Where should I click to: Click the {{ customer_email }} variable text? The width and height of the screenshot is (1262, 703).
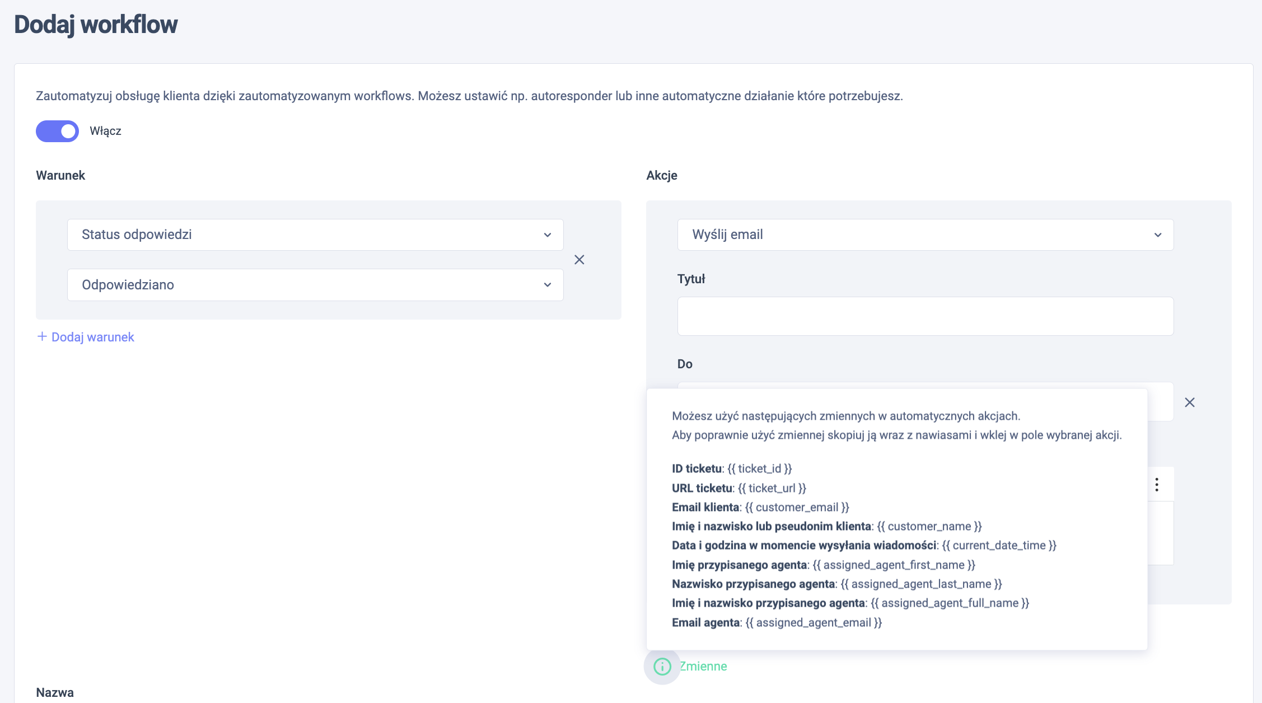click(x=797, y=507)
